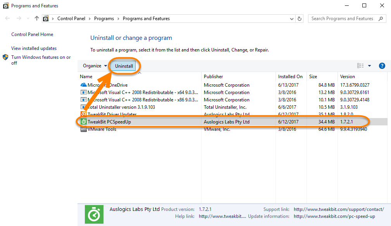Open Help with the question mark icon
The height and width of the screenshot is (226, 391).
click(382, 66)
